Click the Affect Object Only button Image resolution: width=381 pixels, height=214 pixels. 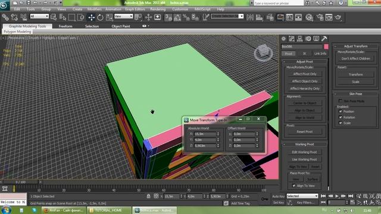click(x=305, y=81)
